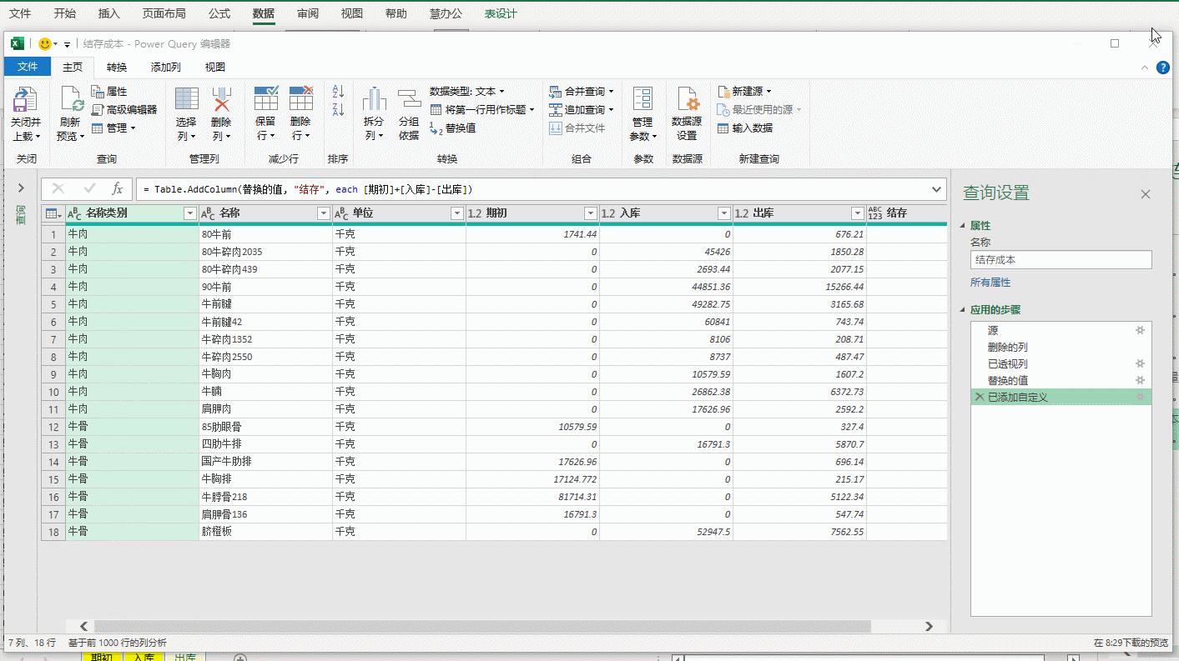Sort ascending with the A-Z icon
Image resolution: width=1179 pixels, height=661 pixels.
pos(338,92)
